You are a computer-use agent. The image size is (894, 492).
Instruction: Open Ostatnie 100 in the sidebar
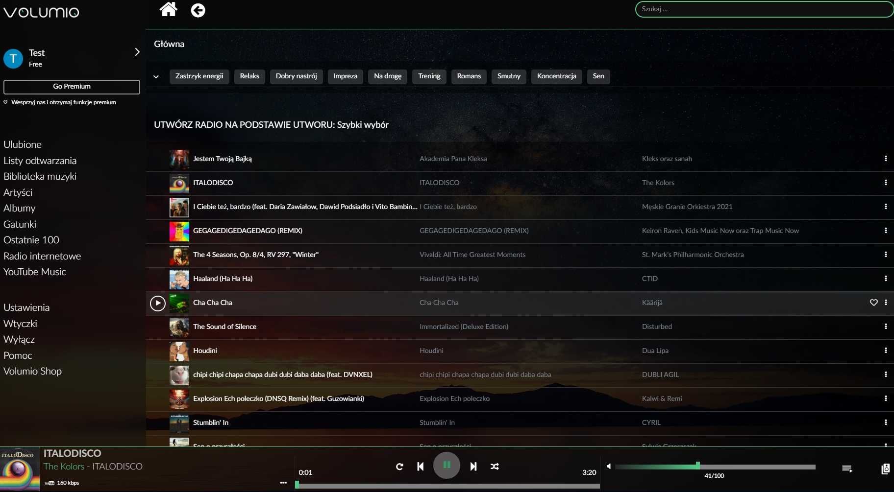point(31,240)
